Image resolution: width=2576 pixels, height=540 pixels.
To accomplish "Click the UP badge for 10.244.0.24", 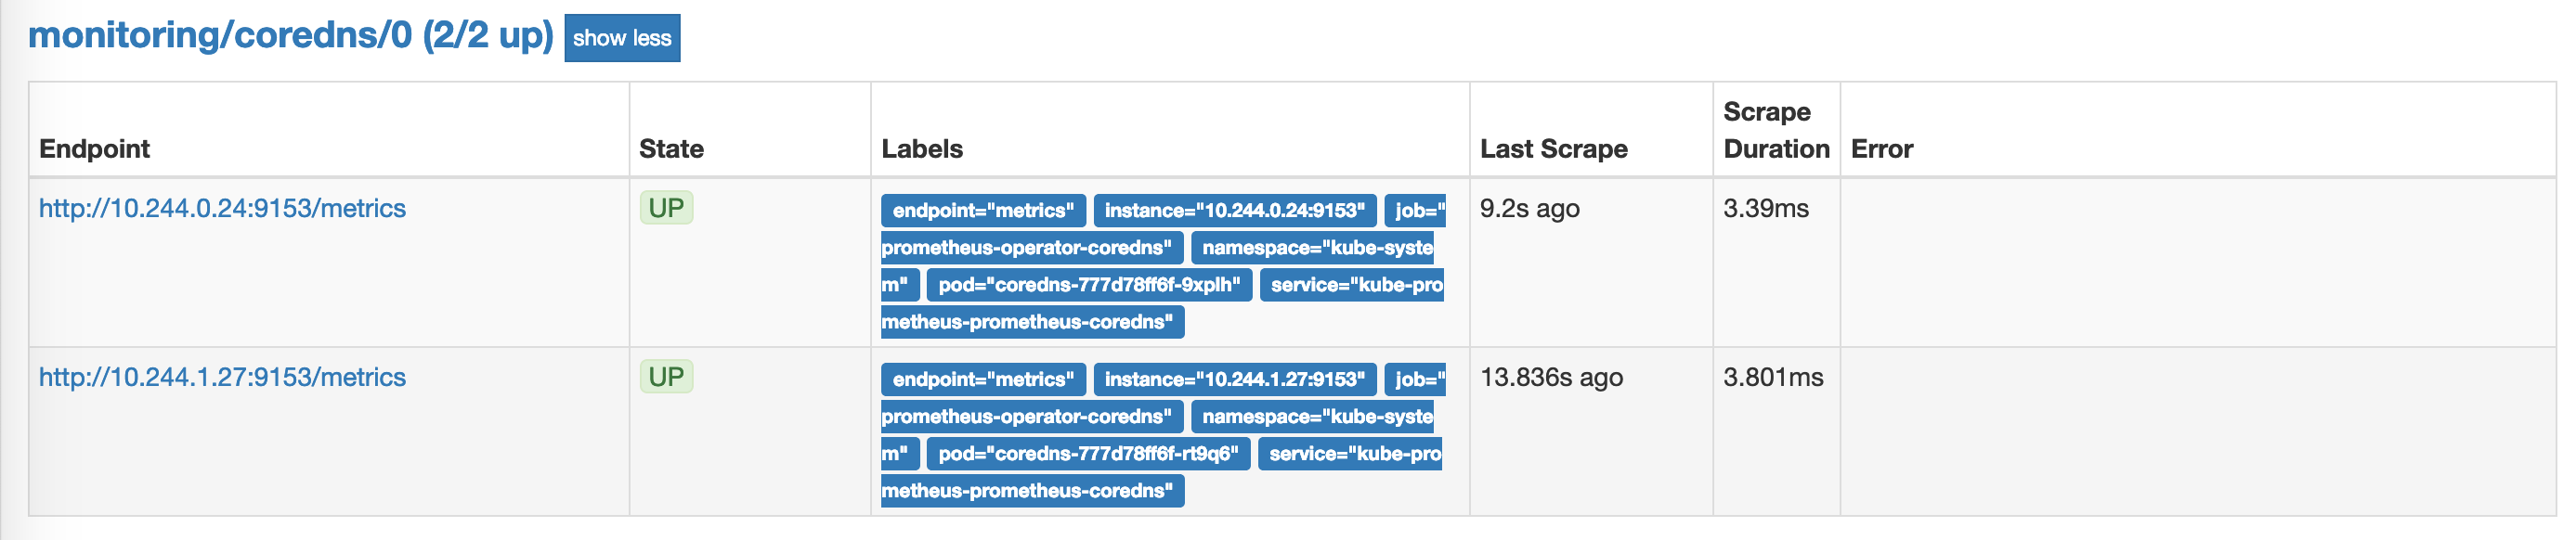I will coord(666,208).
